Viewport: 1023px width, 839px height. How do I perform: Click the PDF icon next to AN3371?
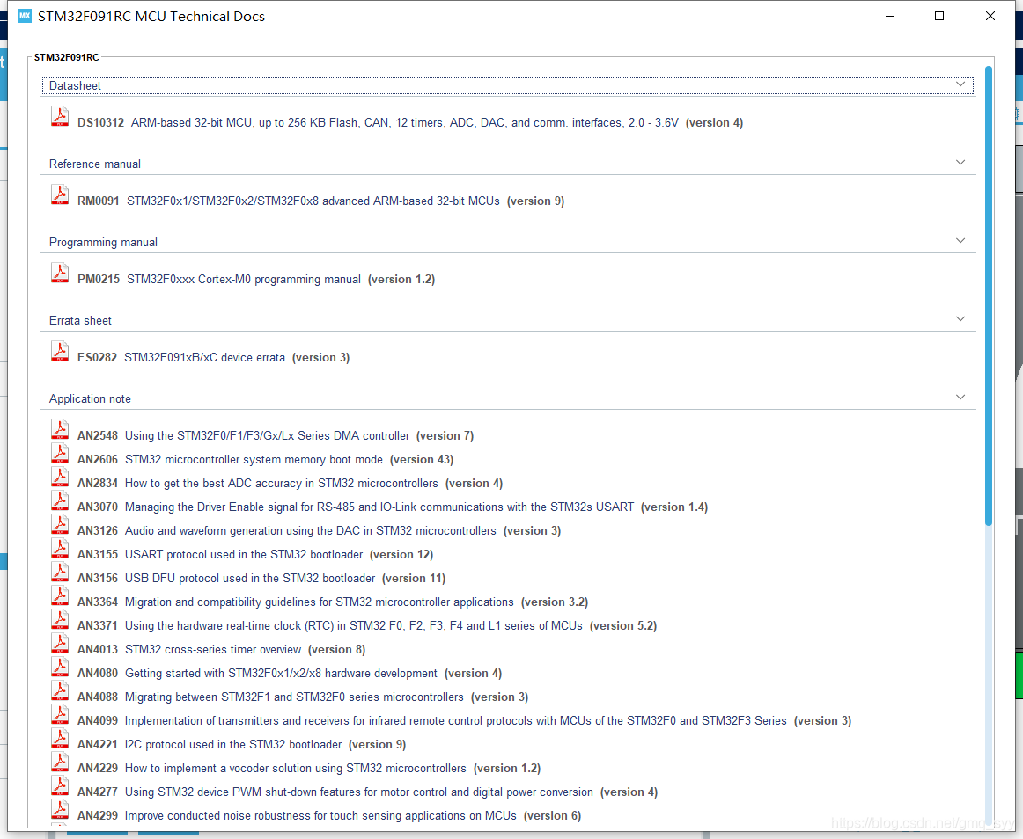point(60,619)
